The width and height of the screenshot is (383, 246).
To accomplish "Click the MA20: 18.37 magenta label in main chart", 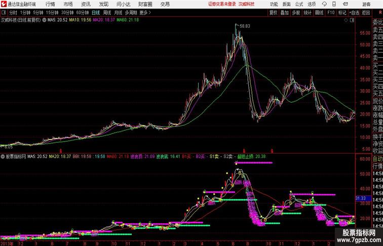I will 103,20.
